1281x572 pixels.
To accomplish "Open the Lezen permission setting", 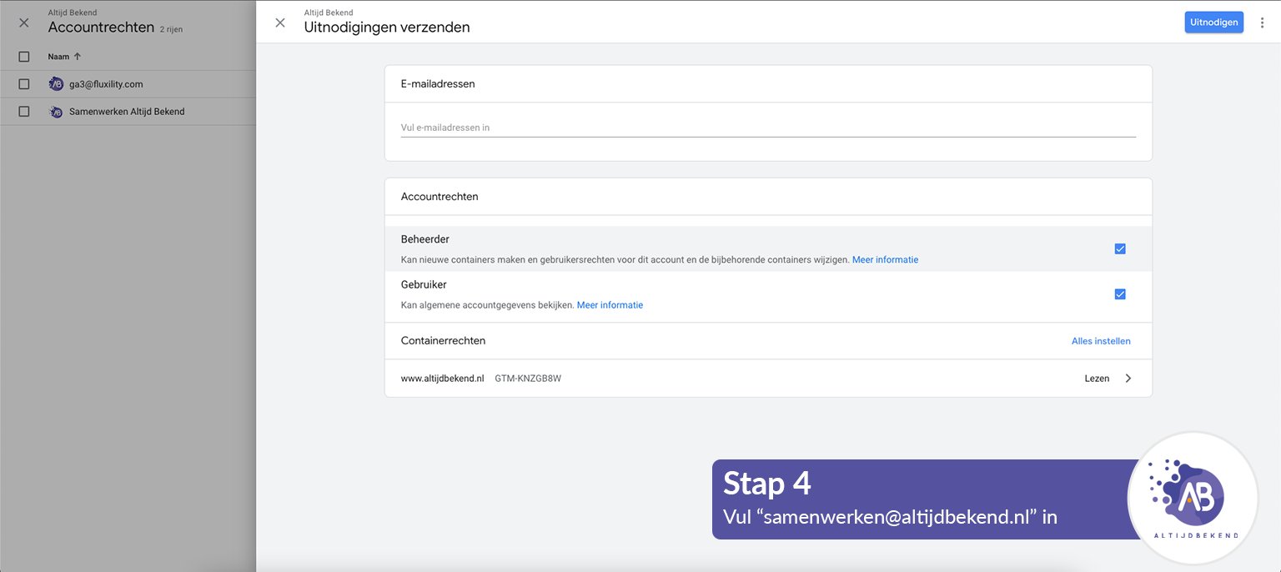I will coord(1097,379).
